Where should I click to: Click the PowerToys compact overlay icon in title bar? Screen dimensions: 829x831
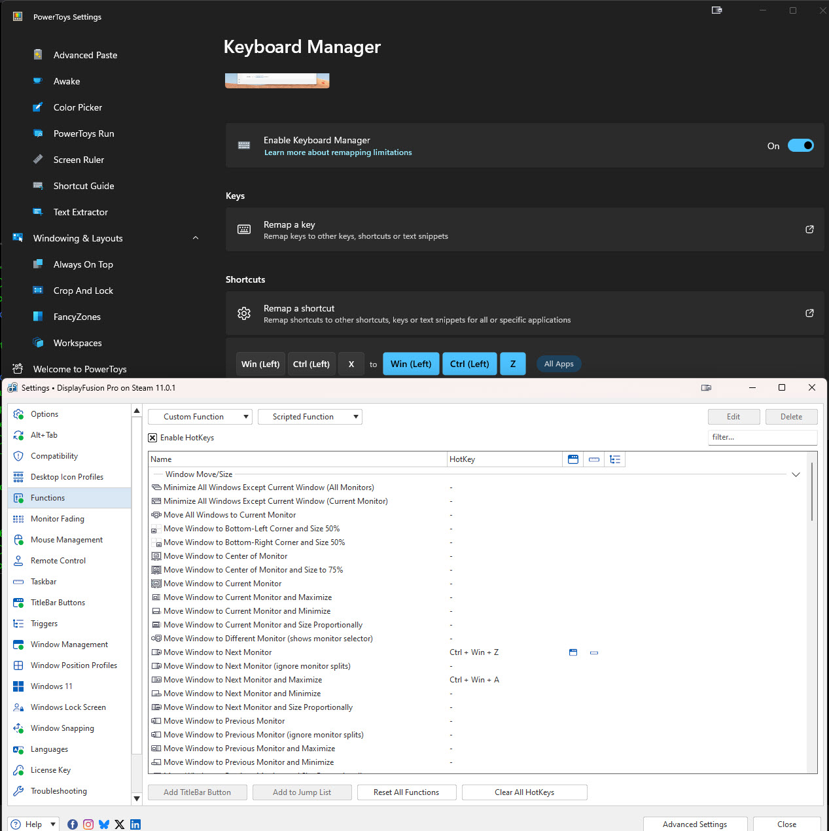[717, 10]
